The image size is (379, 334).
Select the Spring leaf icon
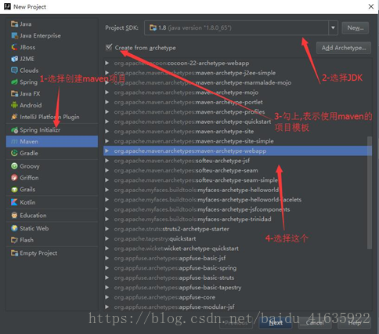click(14, 82)
